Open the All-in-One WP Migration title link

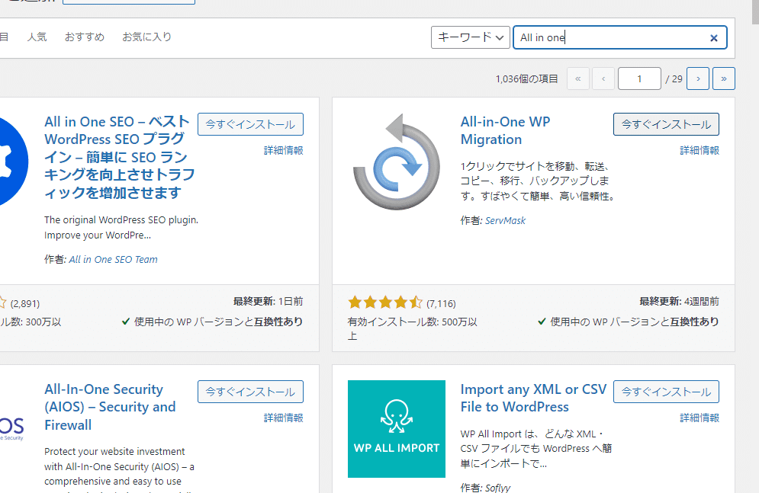tap(505, 130)
